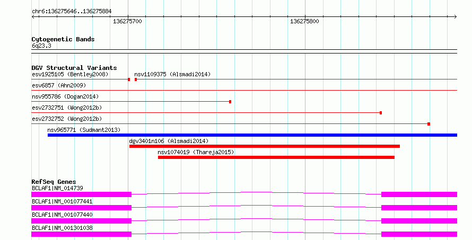
Task: Click the left exon of BCLAF1 NM_001077440
Action: point(81,221)
